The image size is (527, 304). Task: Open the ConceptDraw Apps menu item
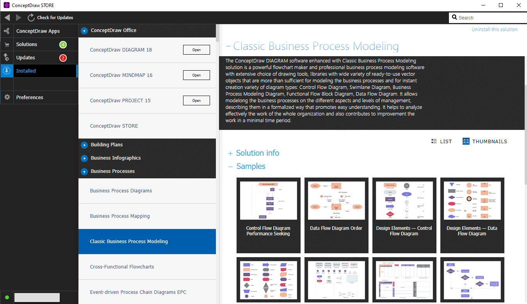click(38, 31)
